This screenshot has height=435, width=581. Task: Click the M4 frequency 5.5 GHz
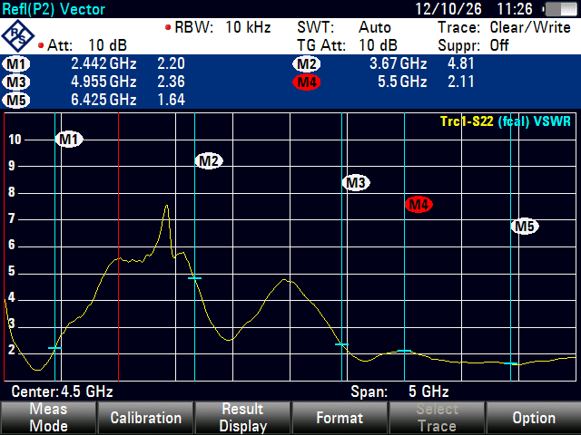point(402,82)
